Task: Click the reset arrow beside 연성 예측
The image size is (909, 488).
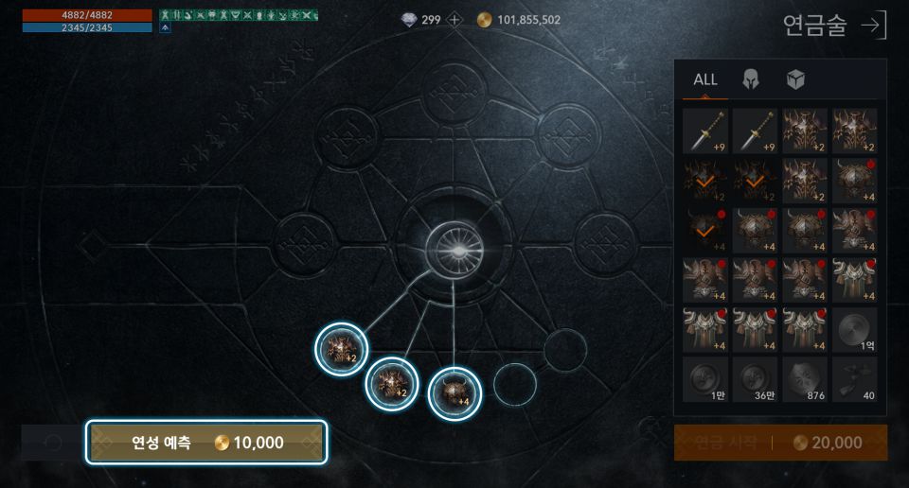Action: [x=53, y=443]
